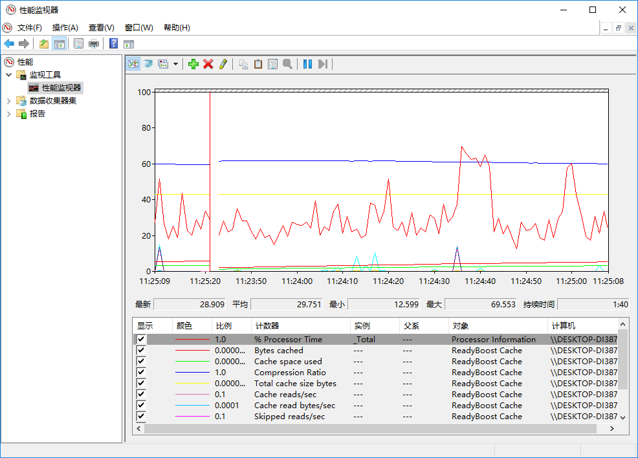Expand 报告 tree node

pyautogui.click(x=8, y=114)
